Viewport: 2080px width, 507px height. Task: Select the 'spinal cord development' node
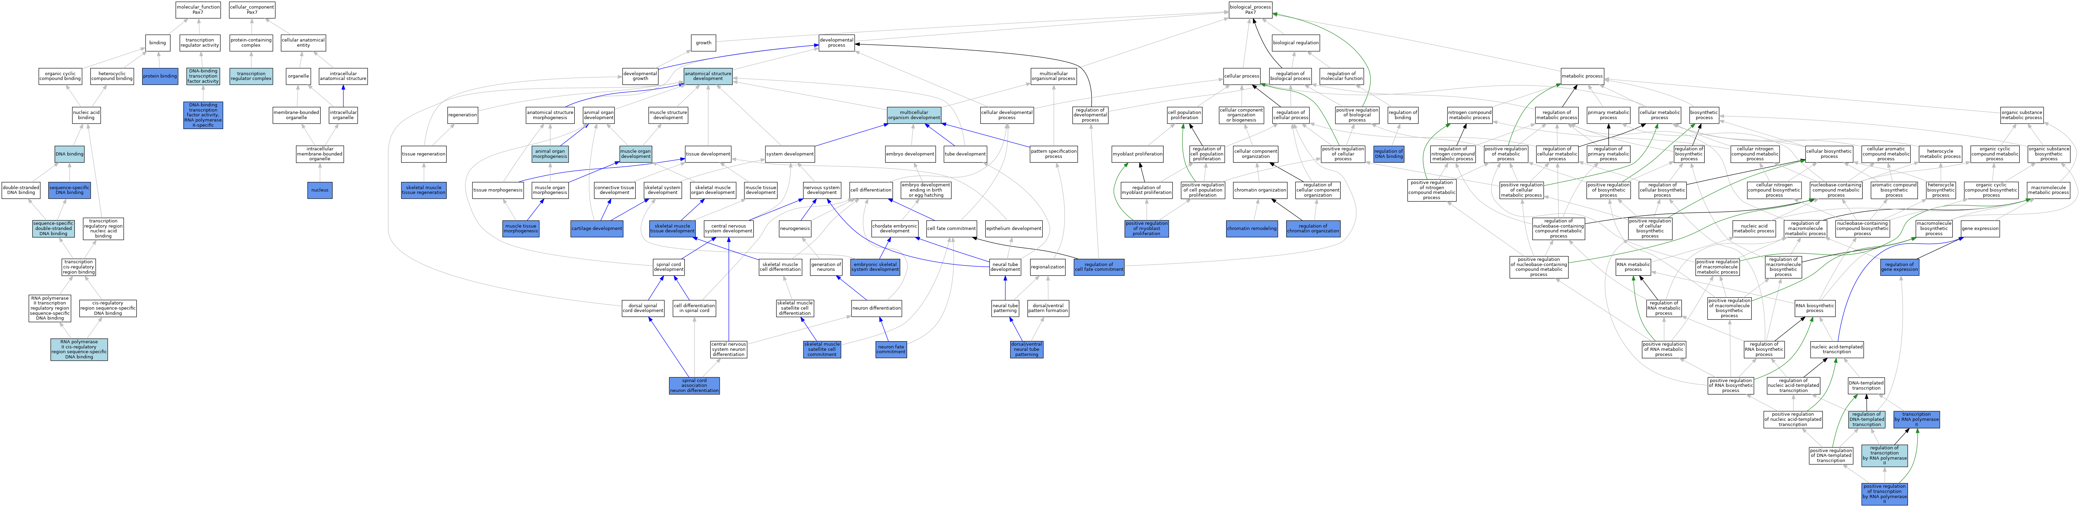(x=668, y=267)
